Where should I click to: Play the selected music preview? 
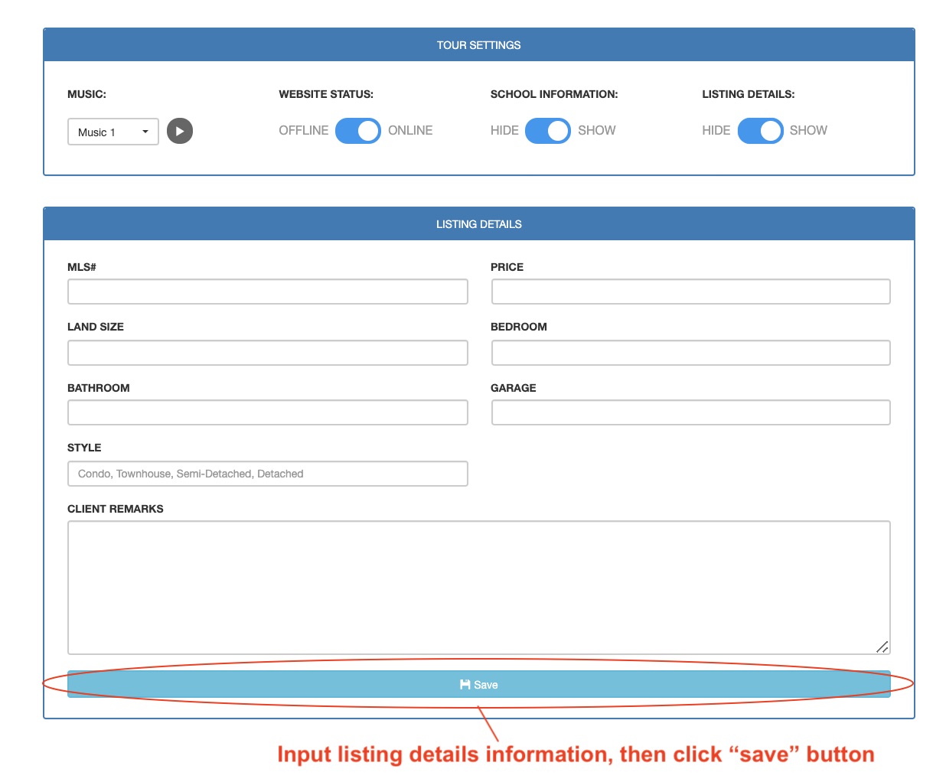pyautogui.click(x=180, y=131)
